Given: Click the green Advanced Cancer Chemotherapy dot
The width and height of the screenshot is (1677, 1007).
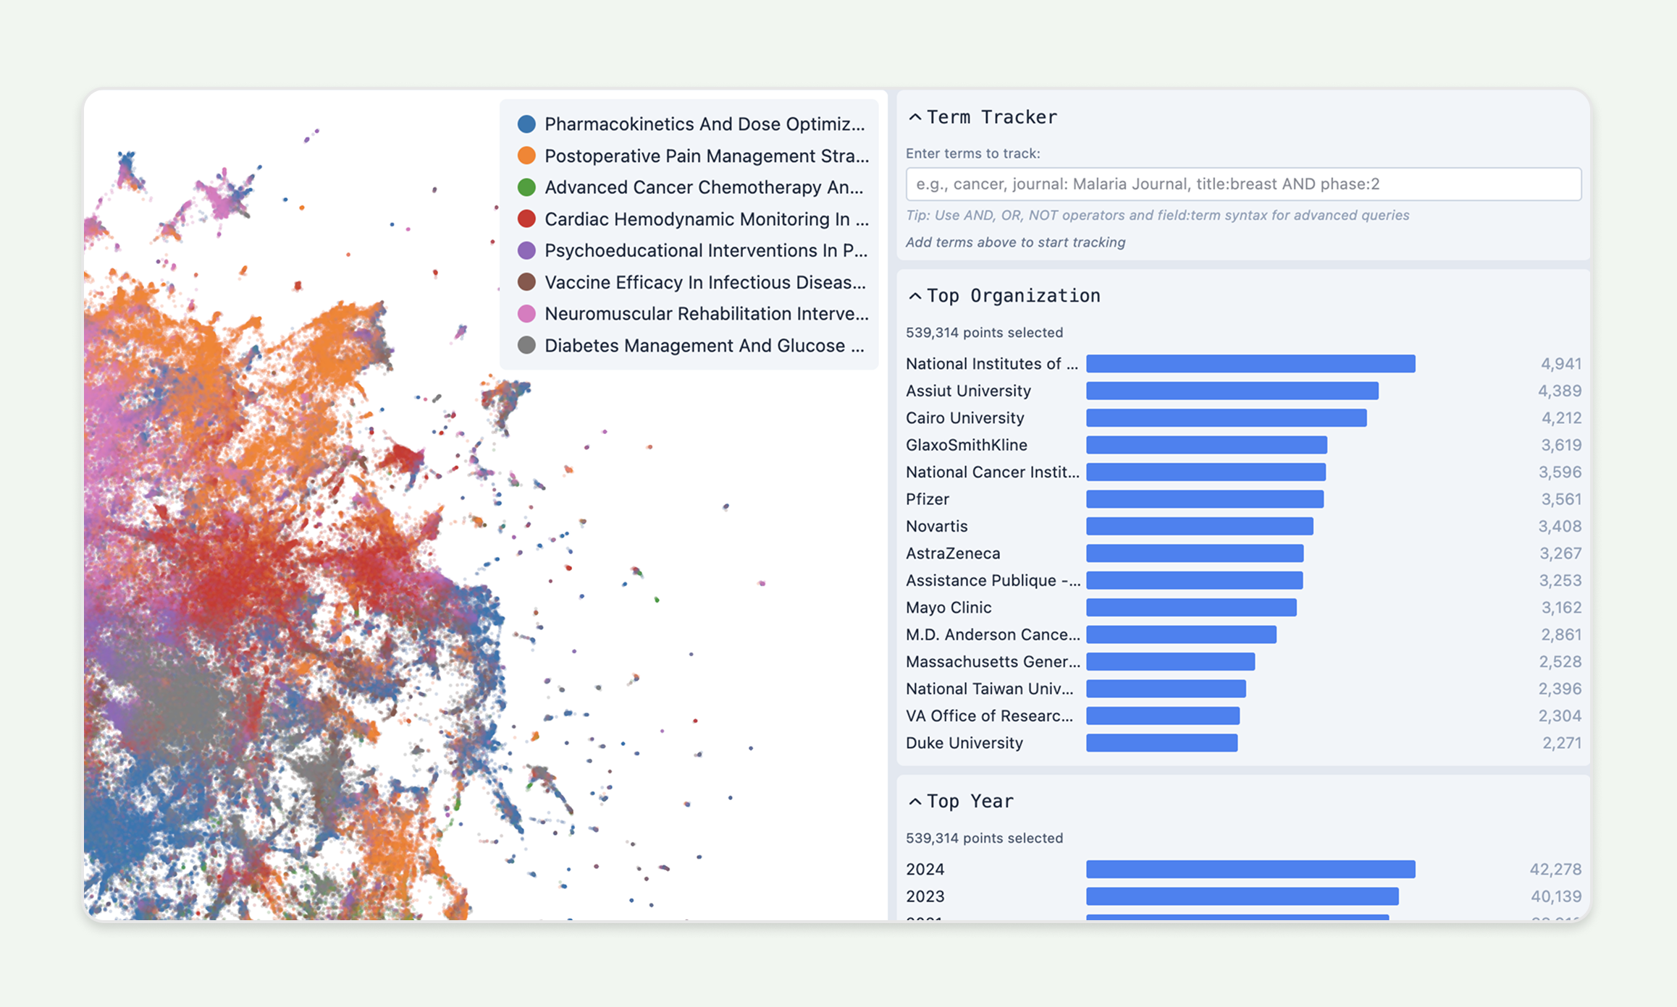Looking at the screenshot, I should click(526, 187).
